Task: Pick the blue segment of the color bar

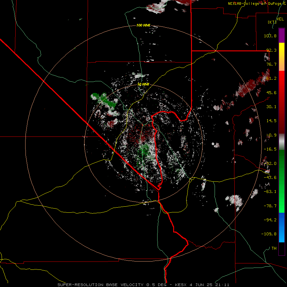Action: click(x=282, y=227)
